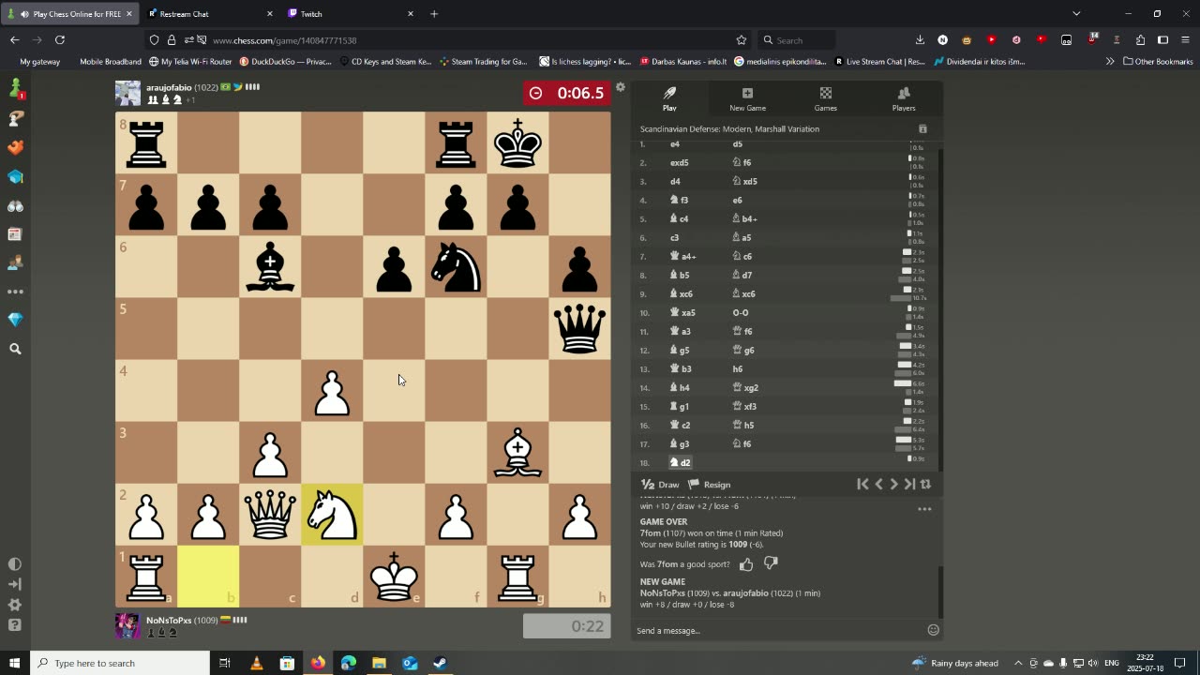Open a new browser tab
The width and height of the screenshot is (1200, 675).
point(434,14)
